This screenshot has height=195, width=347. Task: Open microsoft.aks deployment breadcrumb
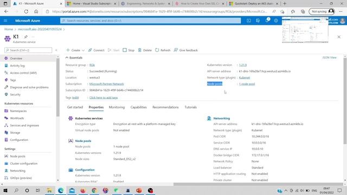(40, 29)
